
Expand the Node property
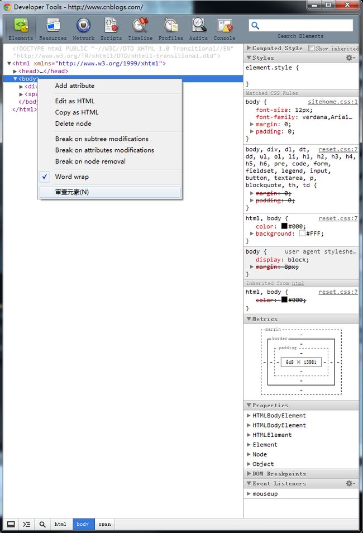coord(249,454)
